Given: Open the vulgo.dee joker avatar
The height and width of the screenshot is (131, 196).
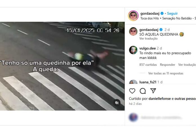Looking at the screenshot, I should (x=133, y=50).
